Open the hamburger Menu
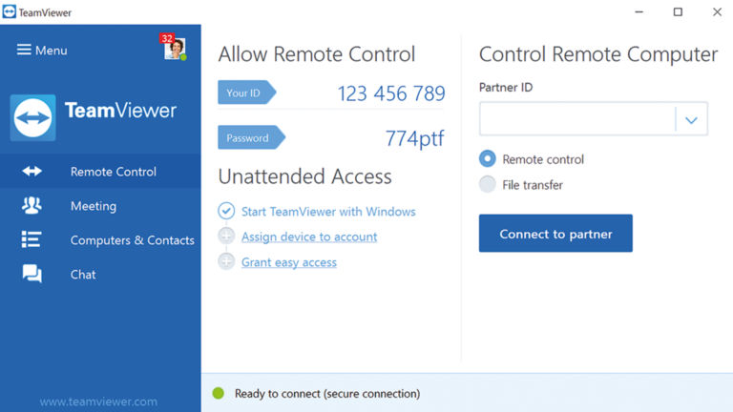The height and width of the screenshot is (412, 733). [x=42, y=51]
